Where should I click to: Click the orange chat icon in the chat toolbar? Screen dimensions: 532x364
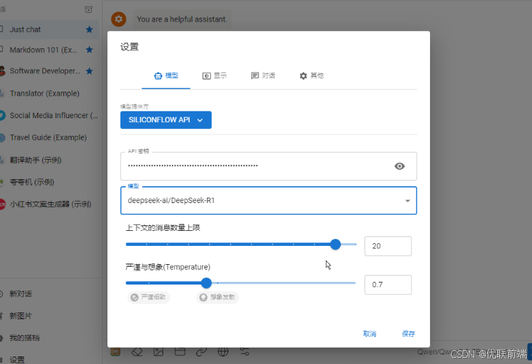tap(116, 352)
